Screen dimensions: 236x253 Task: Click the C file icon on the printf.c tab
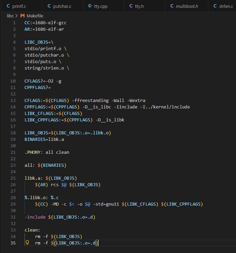coord(8,6)
